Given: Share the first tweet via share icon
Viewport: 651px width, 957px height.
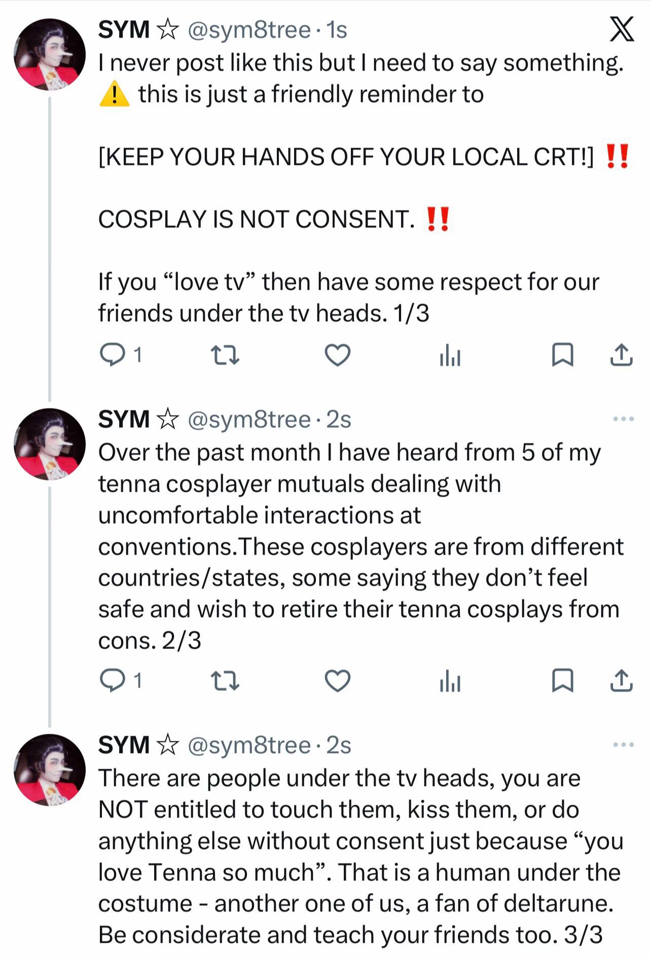Looking at the screenshot, I should [x=621, y=355].
